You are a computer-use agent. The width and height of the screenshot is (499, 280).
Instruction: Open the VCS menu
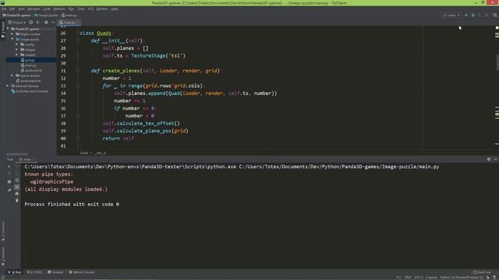[90, 9]
